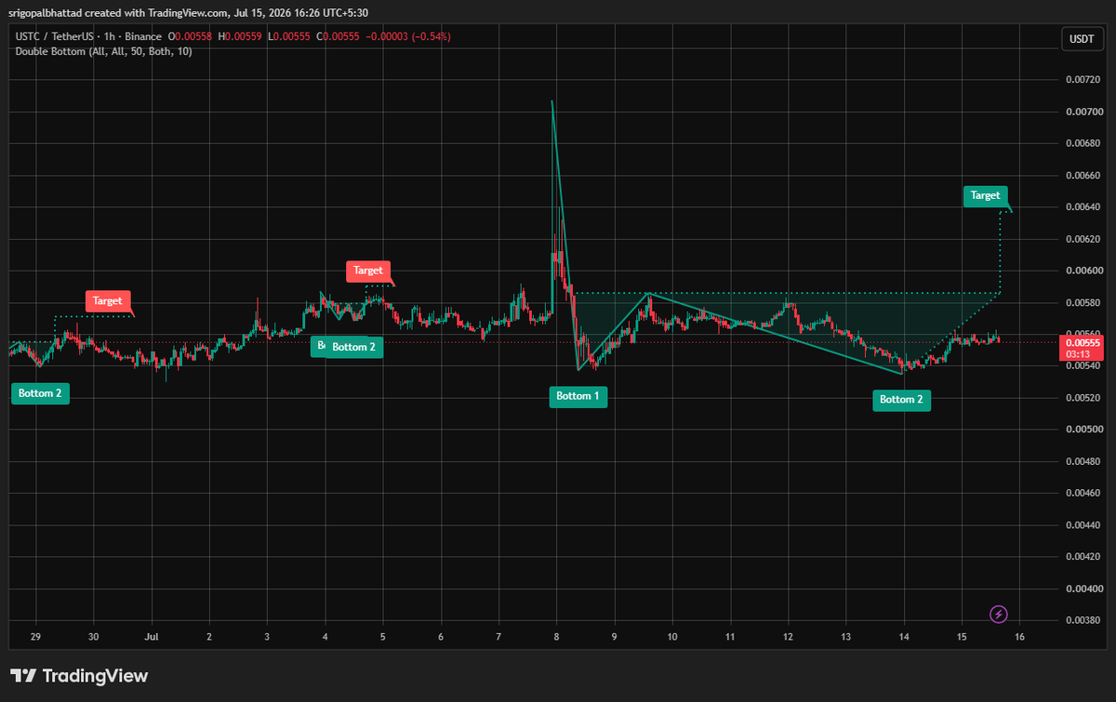This screenshot has width=1116, height=702.
Task: Click date 12 on the time axis
Action: 788,638
